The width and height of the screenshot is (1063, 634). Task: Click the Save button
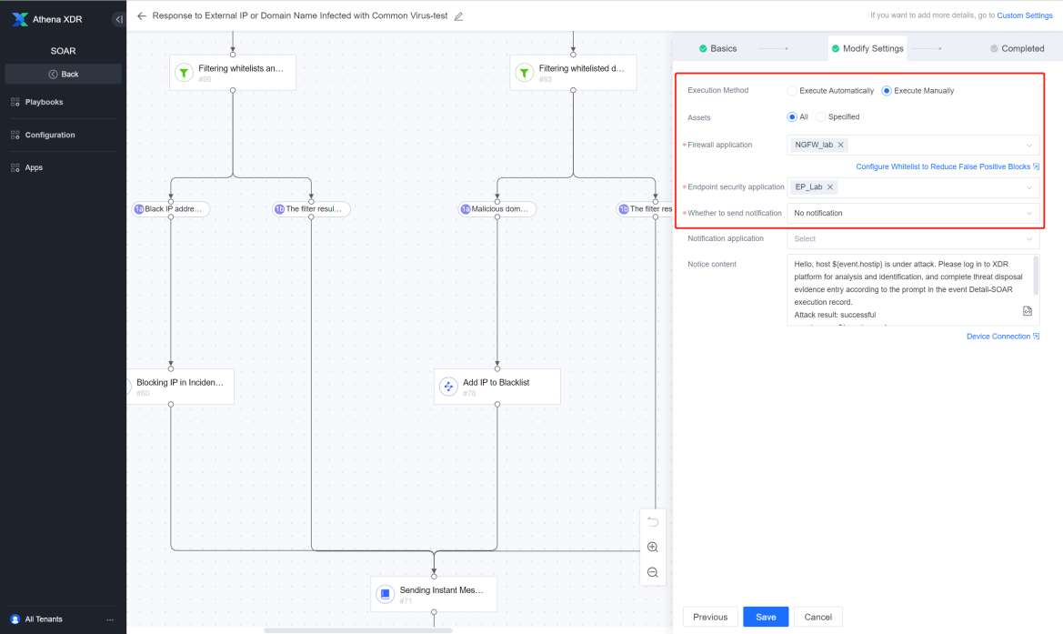(x=766, y=617)
